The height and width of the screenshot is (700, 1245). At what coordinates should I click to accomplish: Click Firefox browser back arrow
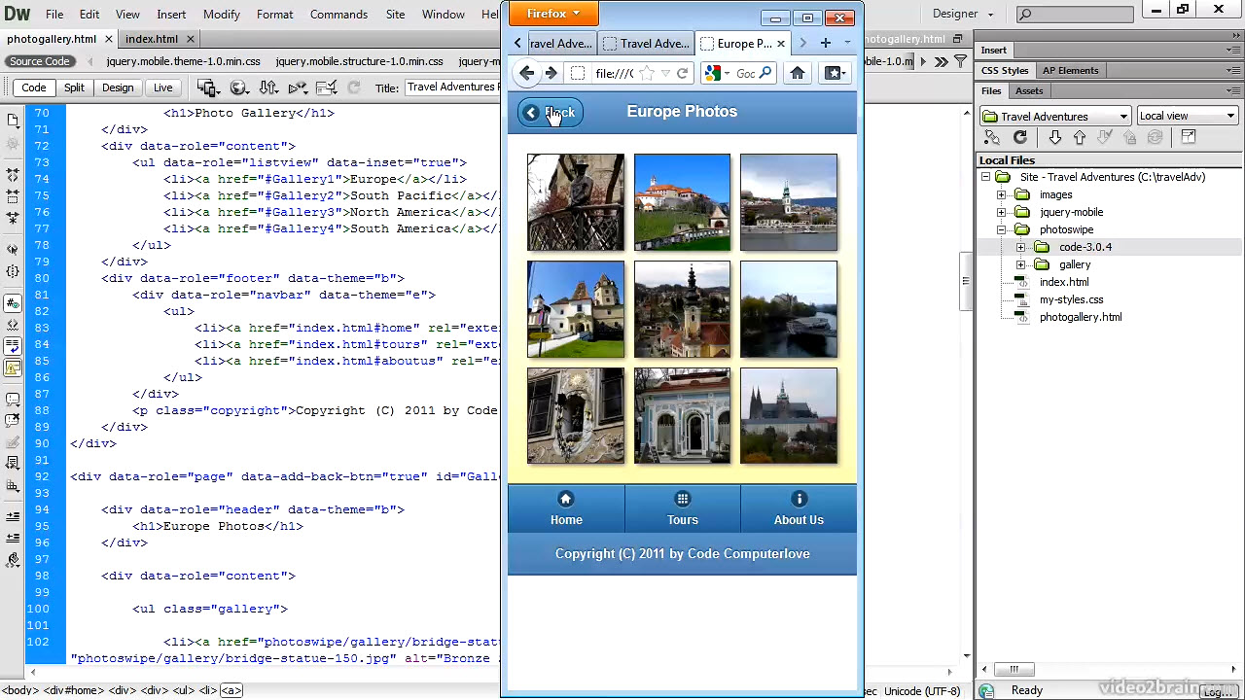click(526, 73)
